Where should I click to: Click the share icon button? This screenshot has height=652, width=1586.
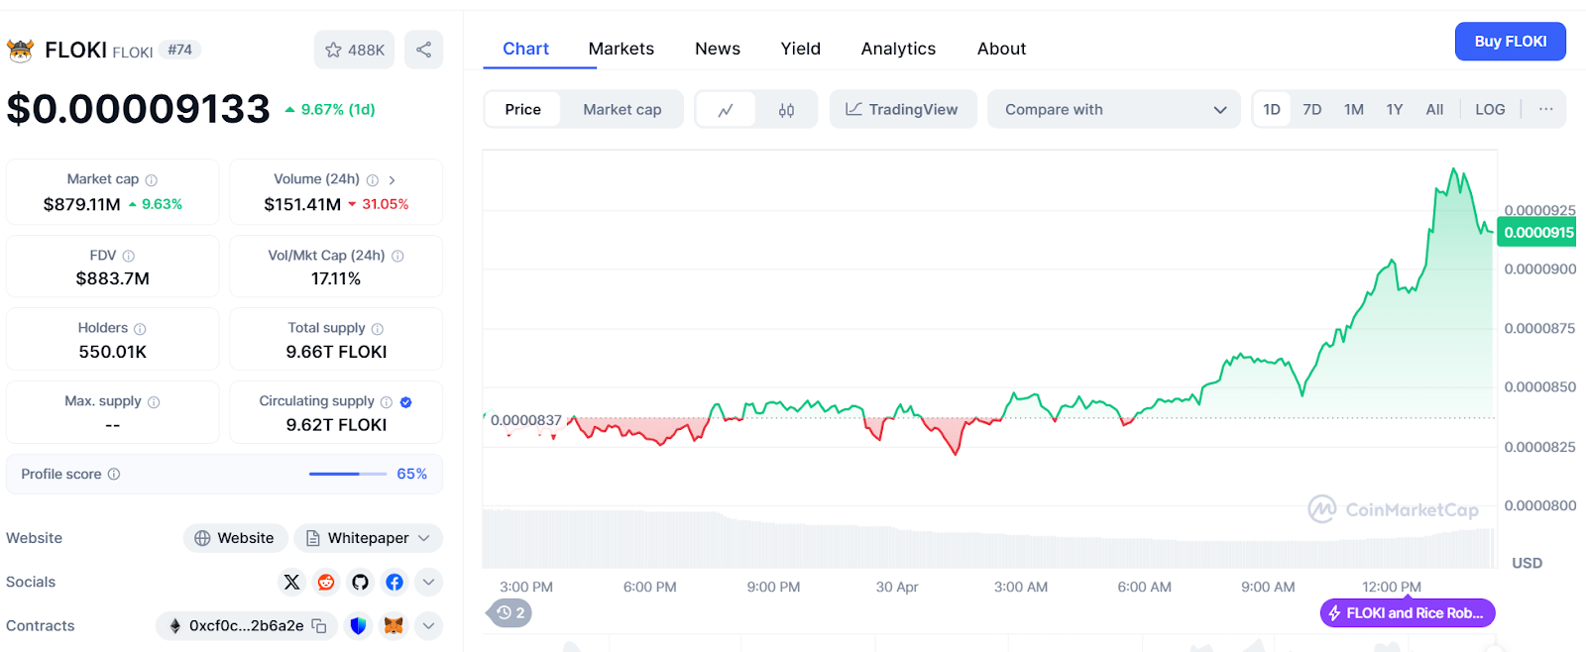click(423, 50)
